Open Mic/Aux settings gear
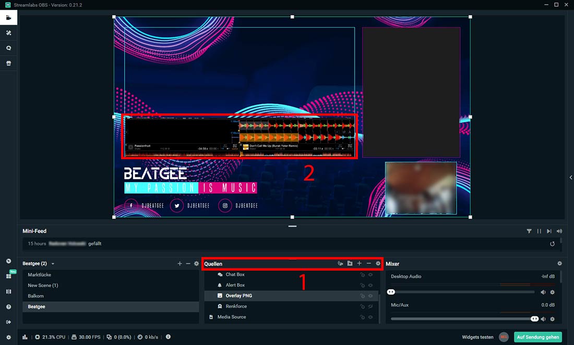Screen dimensions: 574x345 553,319
